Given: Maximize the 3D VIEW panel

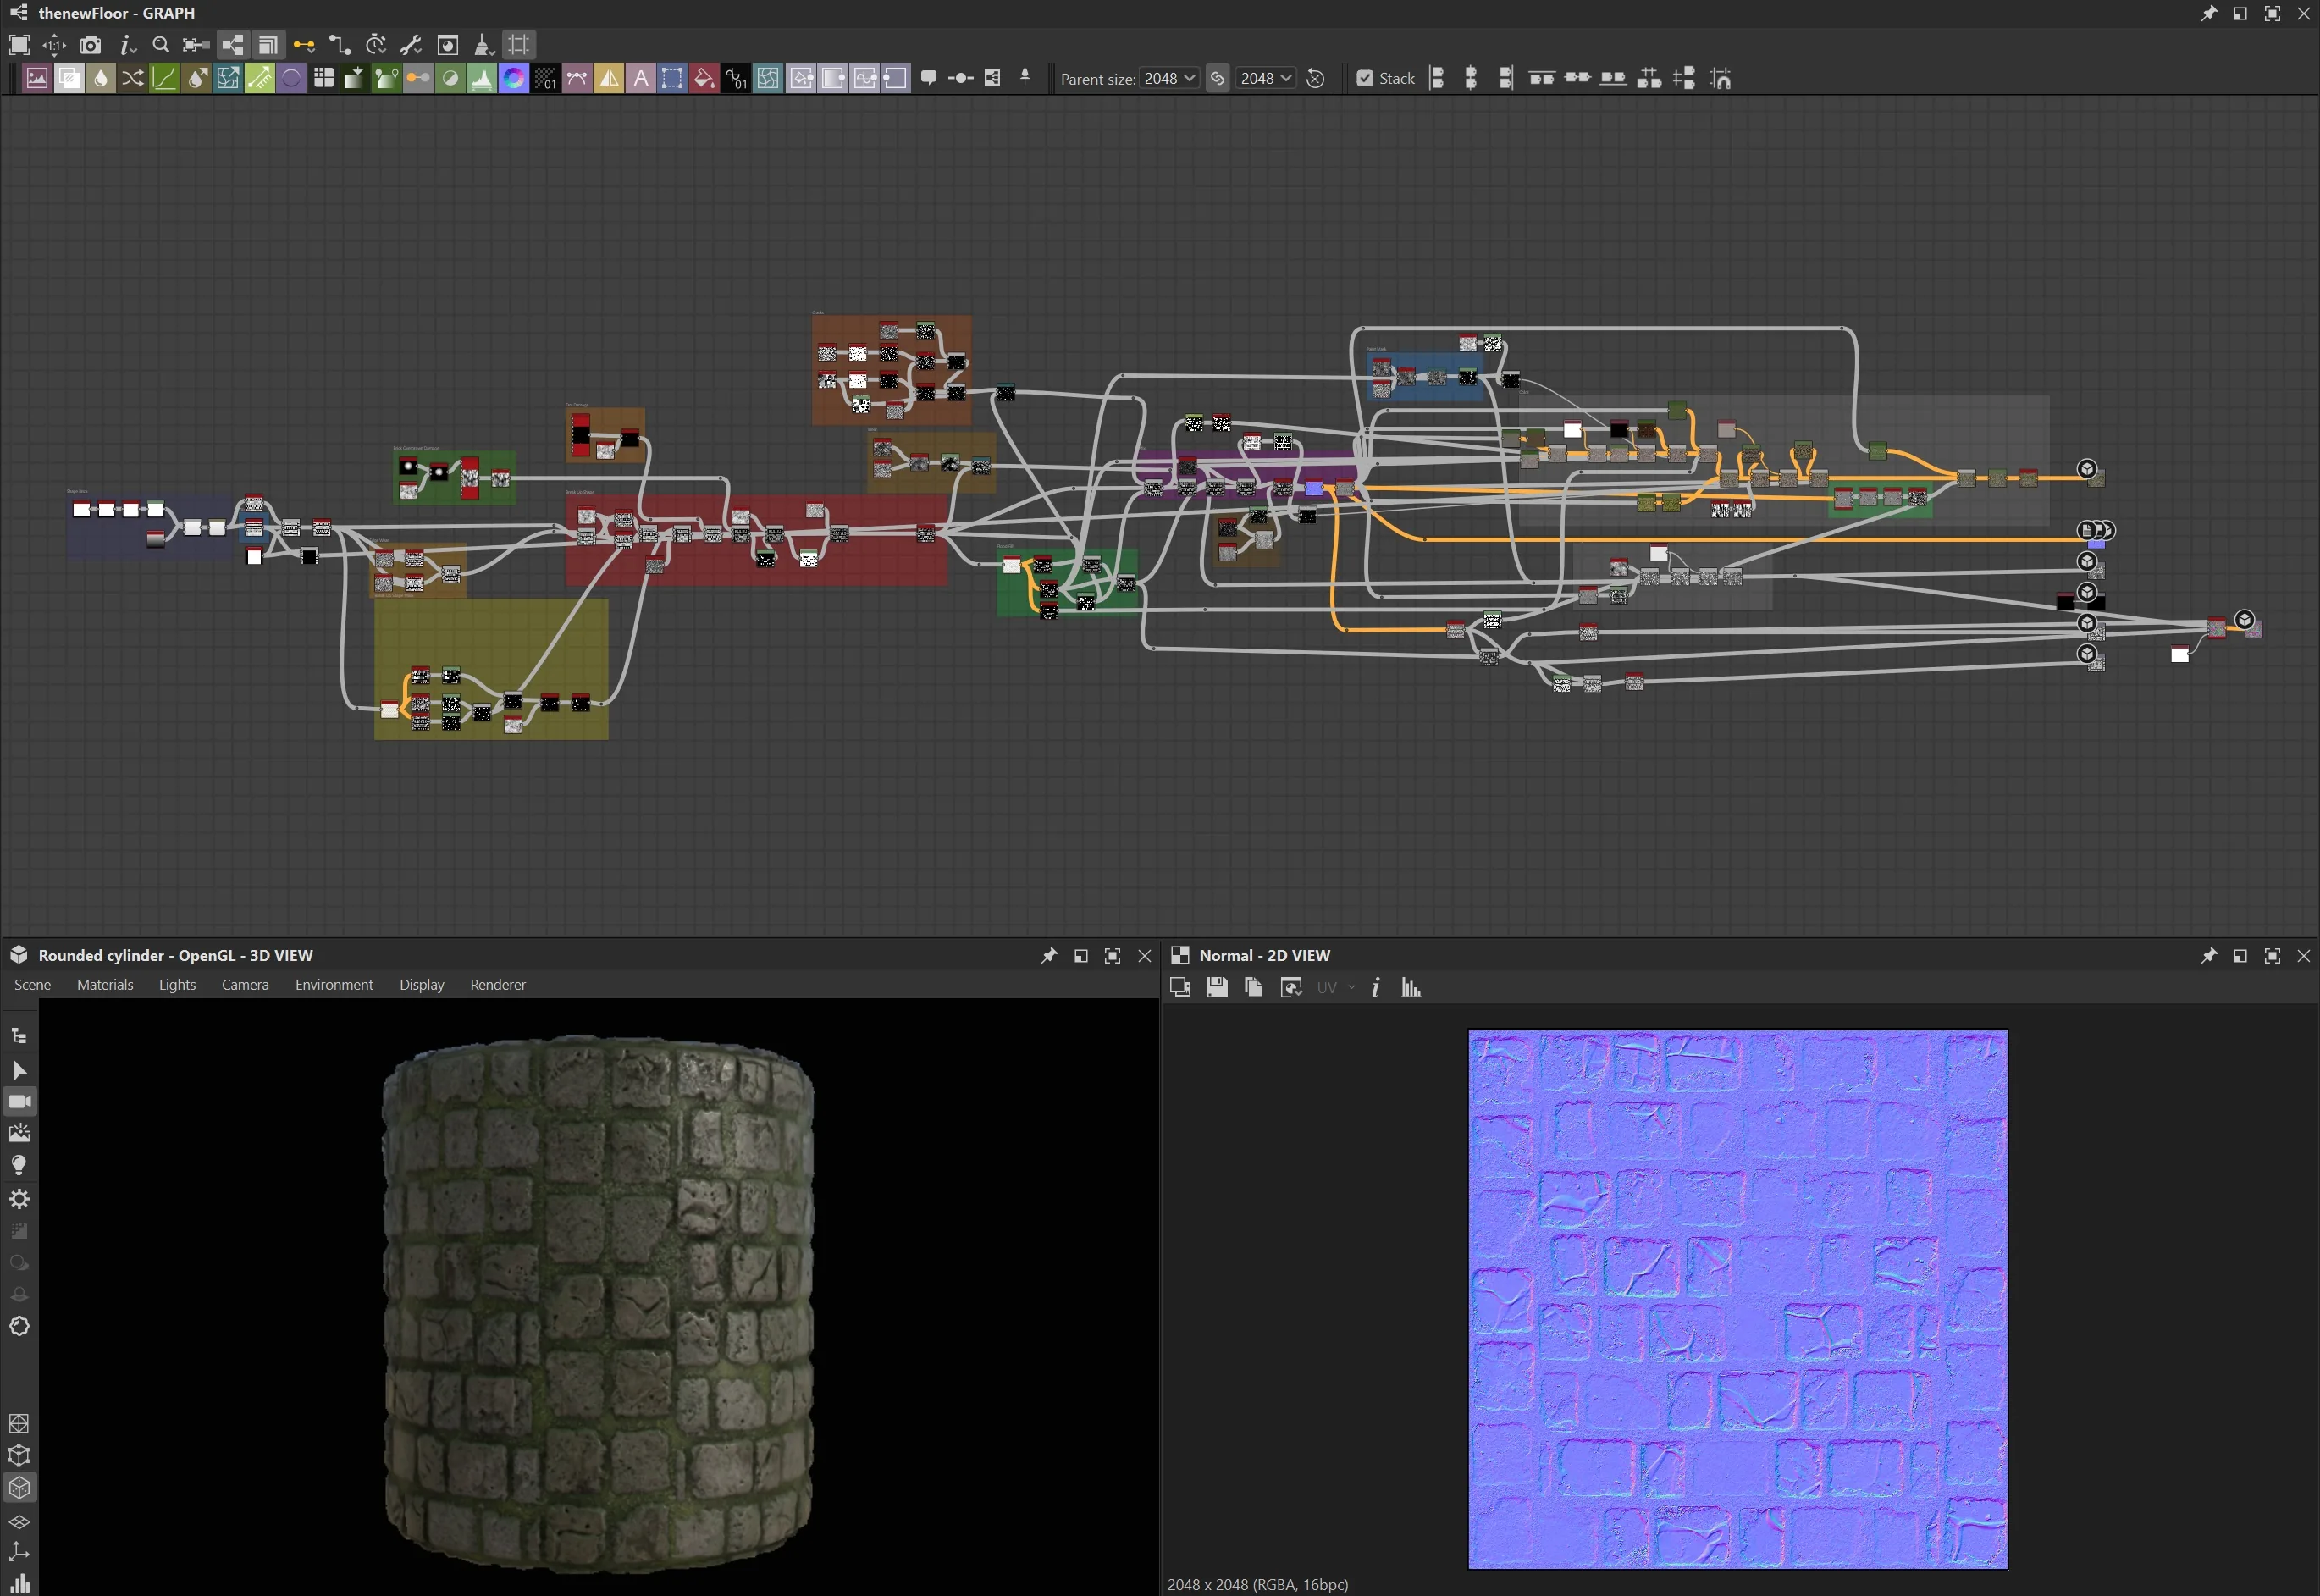Looking at the screenshot, I should click(x=1113, y=956).
